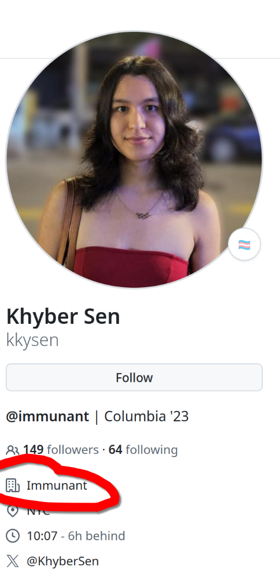Click the 10:07 local time text
This screenshot has width=280, height=578.
42,536
